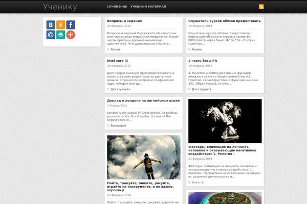
Task: Click excerpt starting '4. Понятие и коммуникативные'
Action: pyautogui.click(x=223, y=78)
